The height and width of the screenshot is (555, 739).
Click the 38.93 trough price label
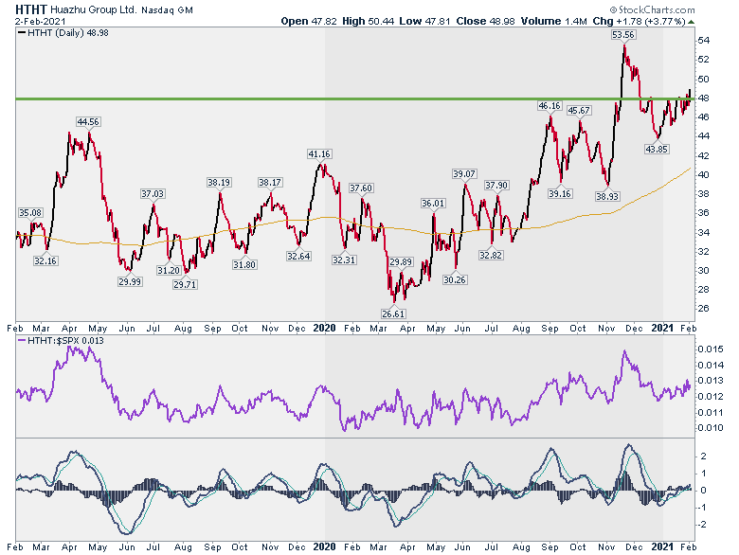[x=607, y=196]
